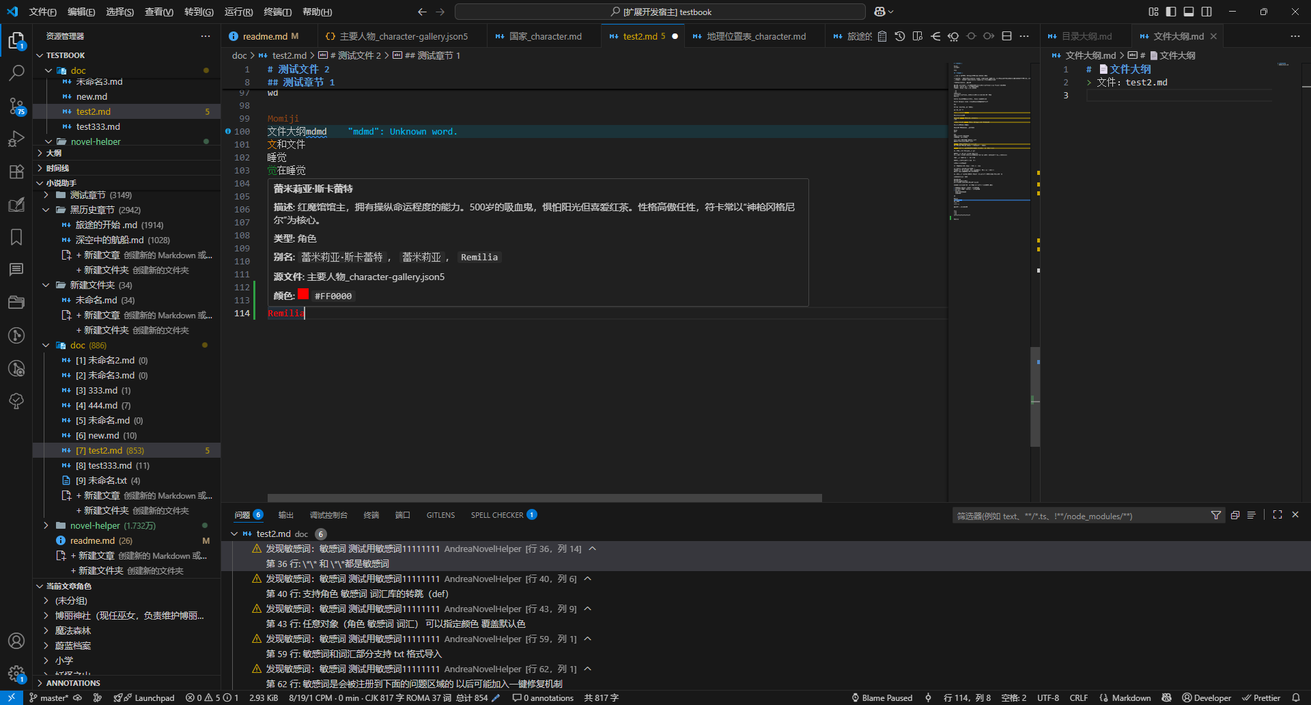Open the Extensions view icon
This screenshot has height=705, width=1311.
tap(16, 171)
